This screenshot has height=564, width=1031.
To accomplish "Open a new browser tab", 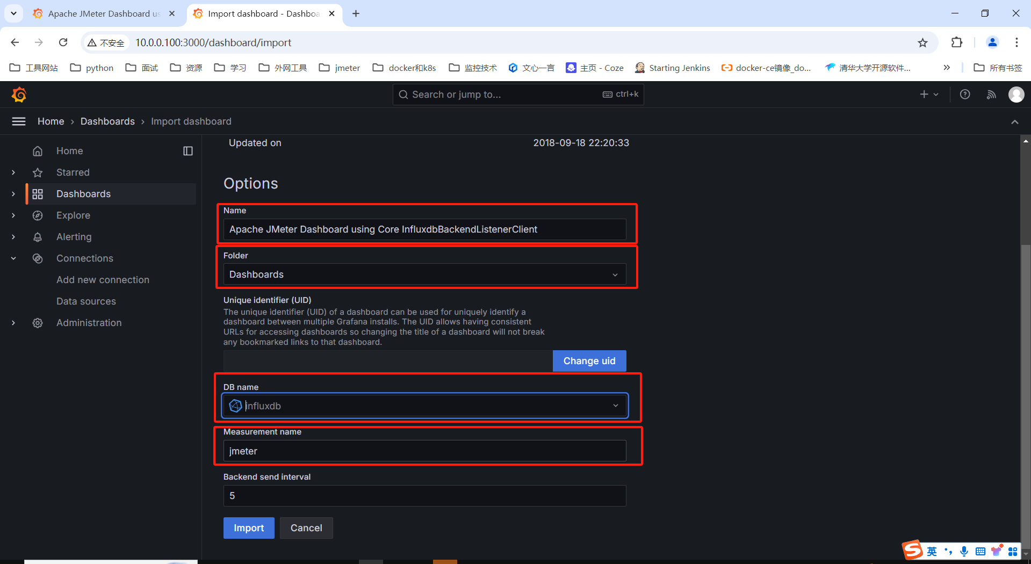I will tap(356, 13).
